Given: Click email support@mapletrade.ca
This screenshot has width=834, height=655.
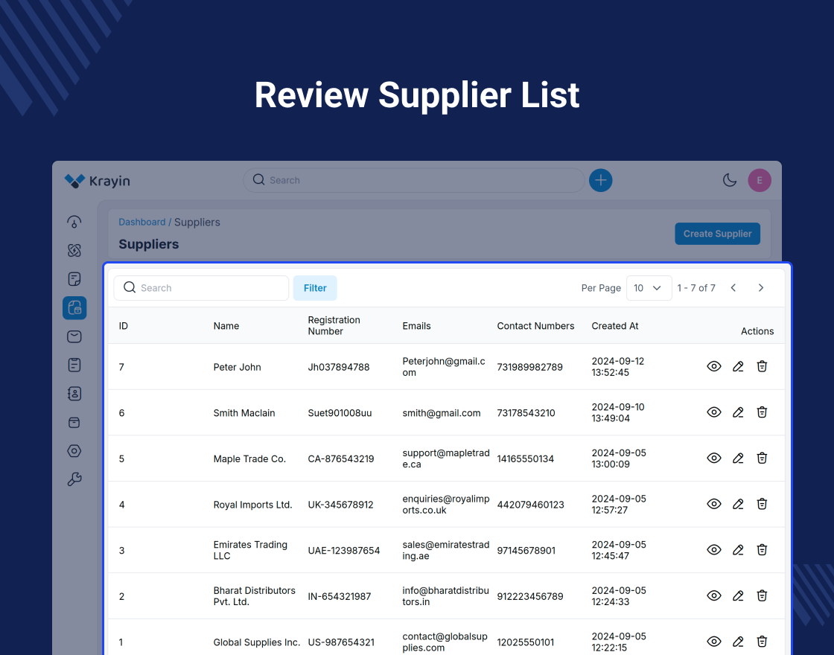Looking at the screenshot, I should pos(446,458).
